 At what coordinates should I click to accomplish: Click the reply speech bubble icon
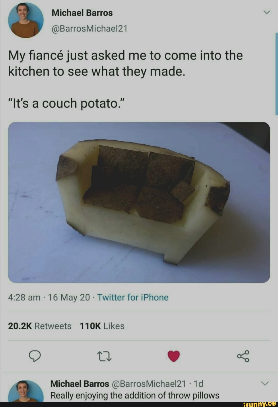tap(34, 356)
